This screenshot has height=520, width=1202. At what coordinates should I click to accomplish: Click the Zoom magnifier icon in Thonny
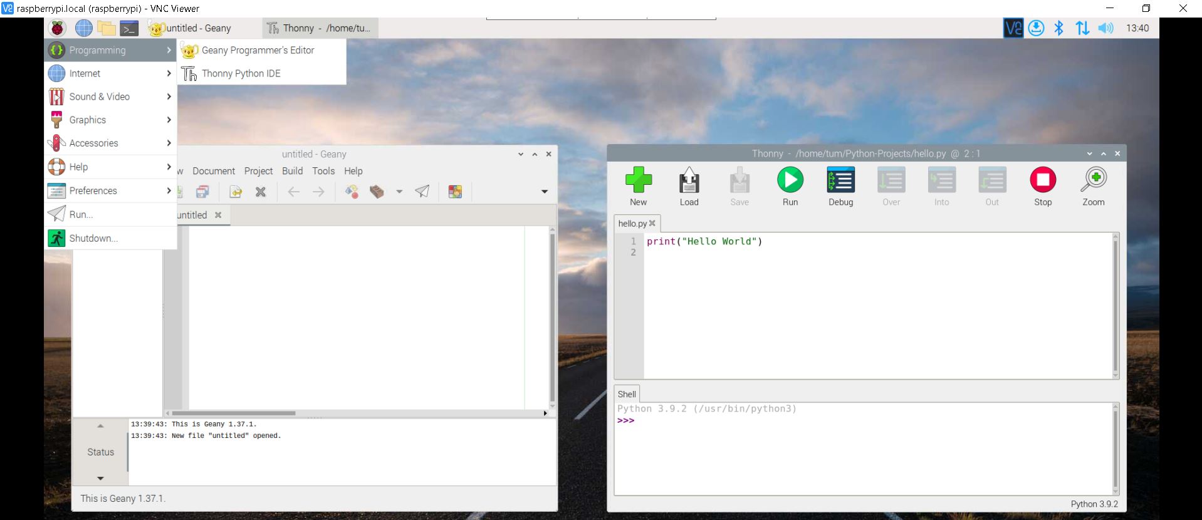pyautogui.click(x=1093, y=180)
